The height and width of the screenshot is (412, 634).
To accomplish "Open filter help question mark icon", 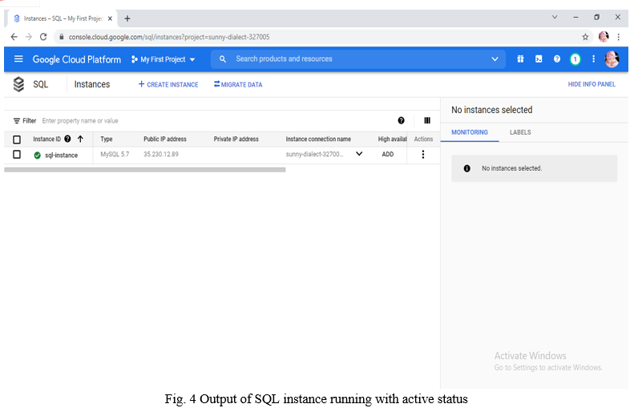I will pos(401,120).
